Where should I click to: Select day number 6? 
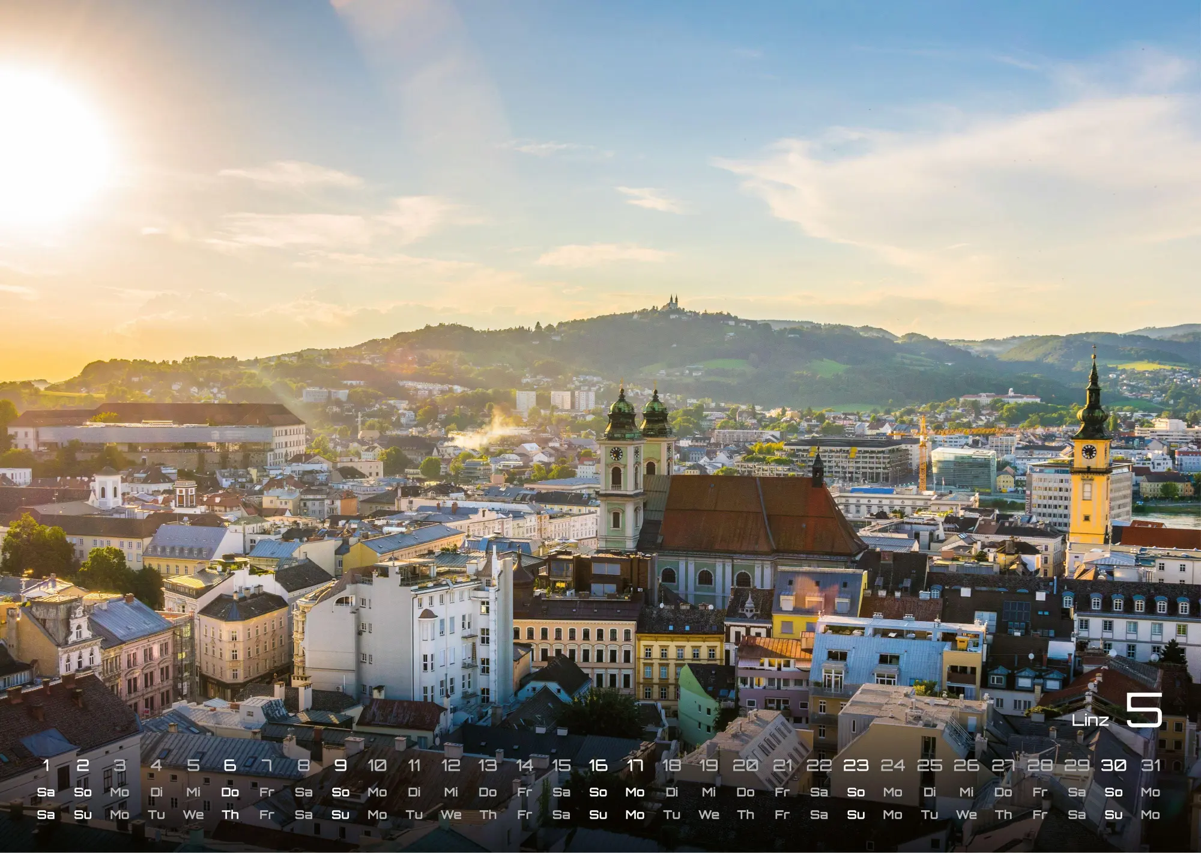pyautogui.click(x=230, y=765)
